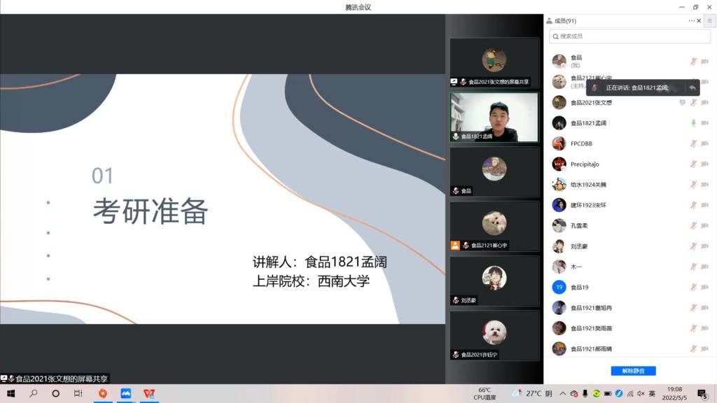Click camera icon for Precipitajo
The width and height of the screenshot is (717, 403).
tap(704, 164)
